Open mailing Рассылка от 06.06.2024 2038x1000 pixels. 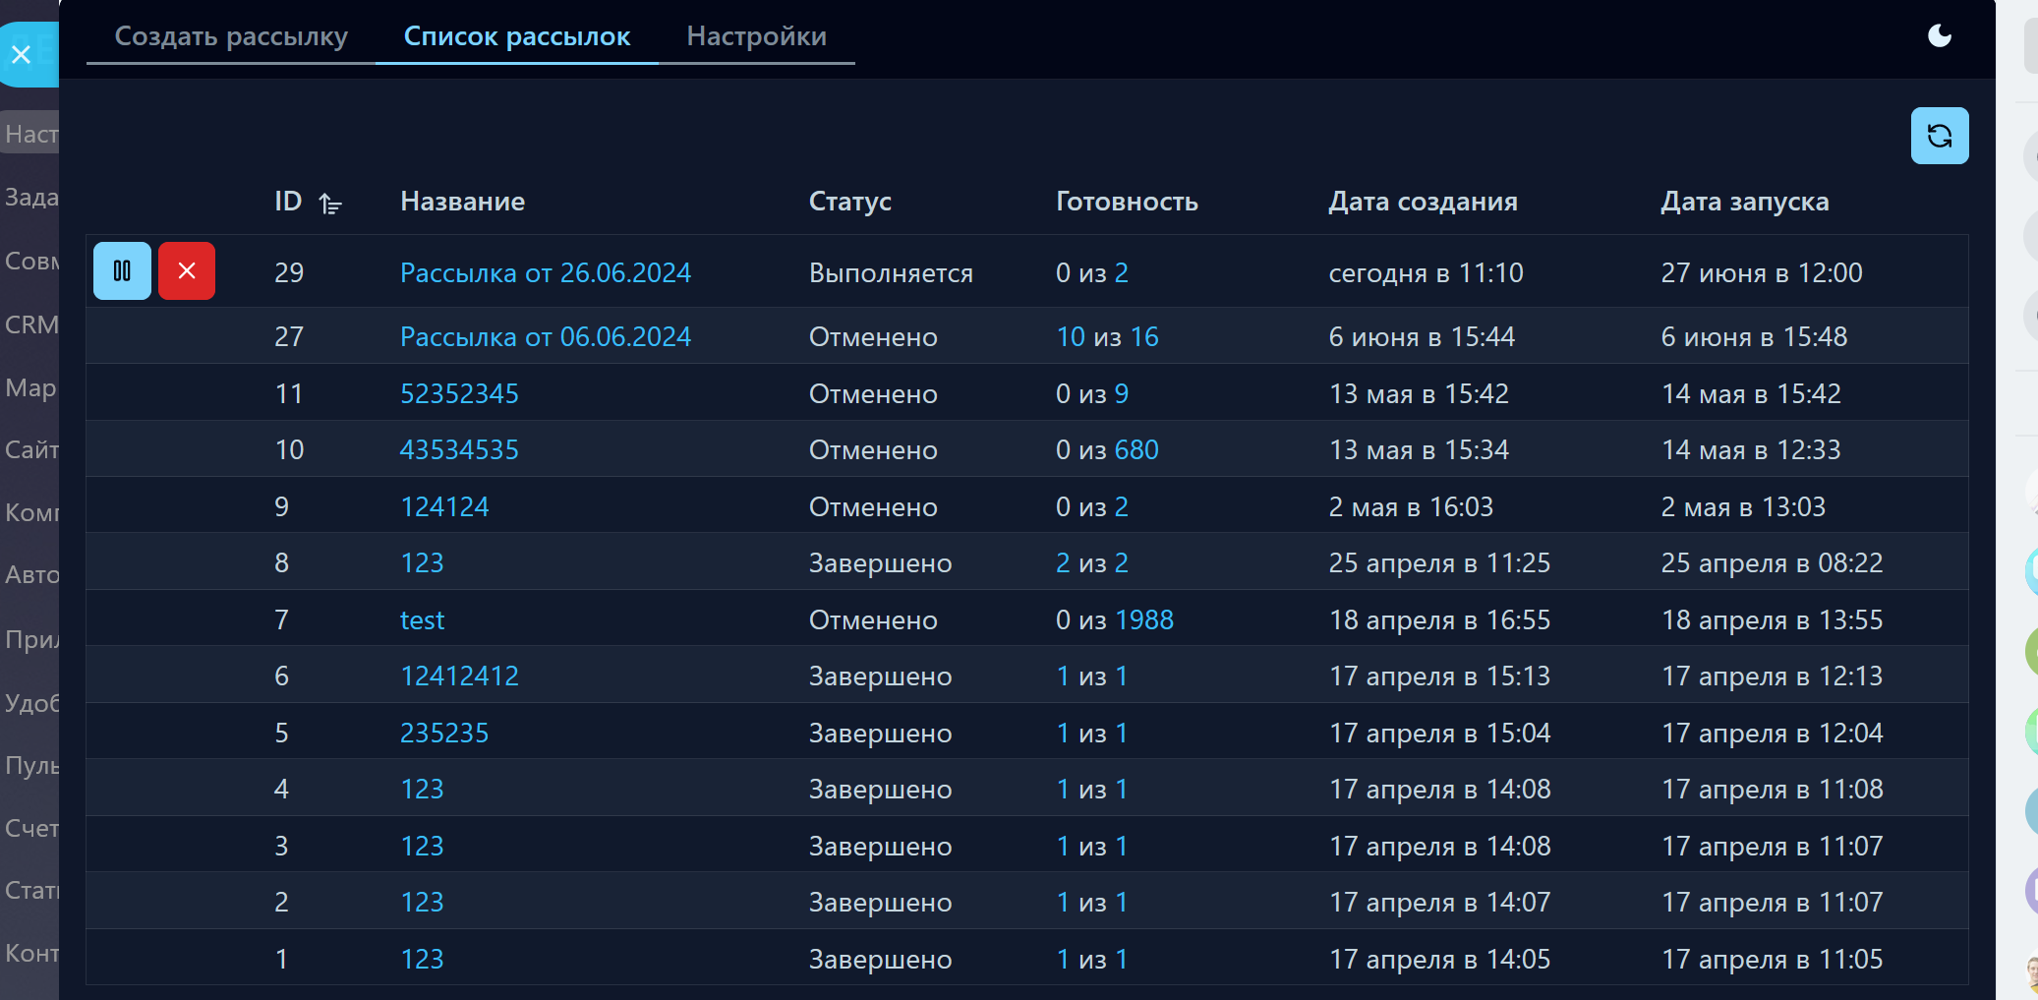(x=545, y=337)
